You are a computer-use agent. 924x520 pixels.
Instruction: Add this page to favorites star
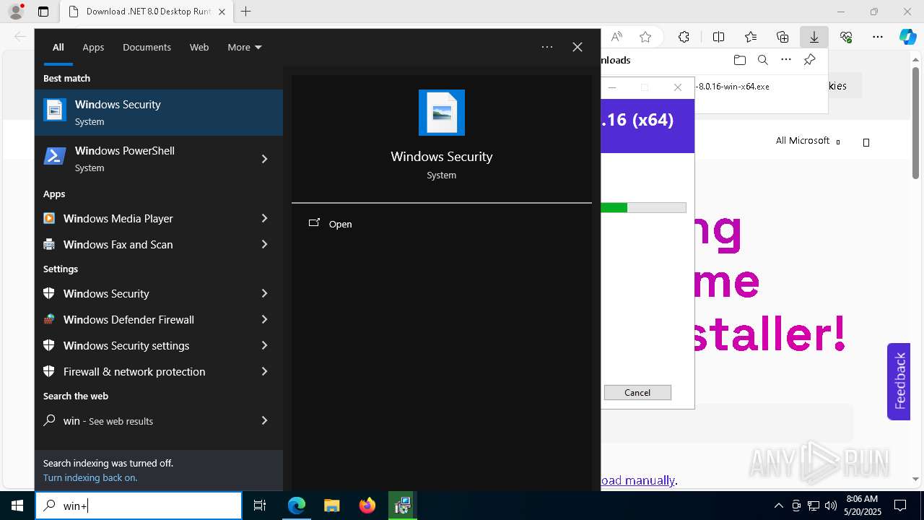pos(645,37)
